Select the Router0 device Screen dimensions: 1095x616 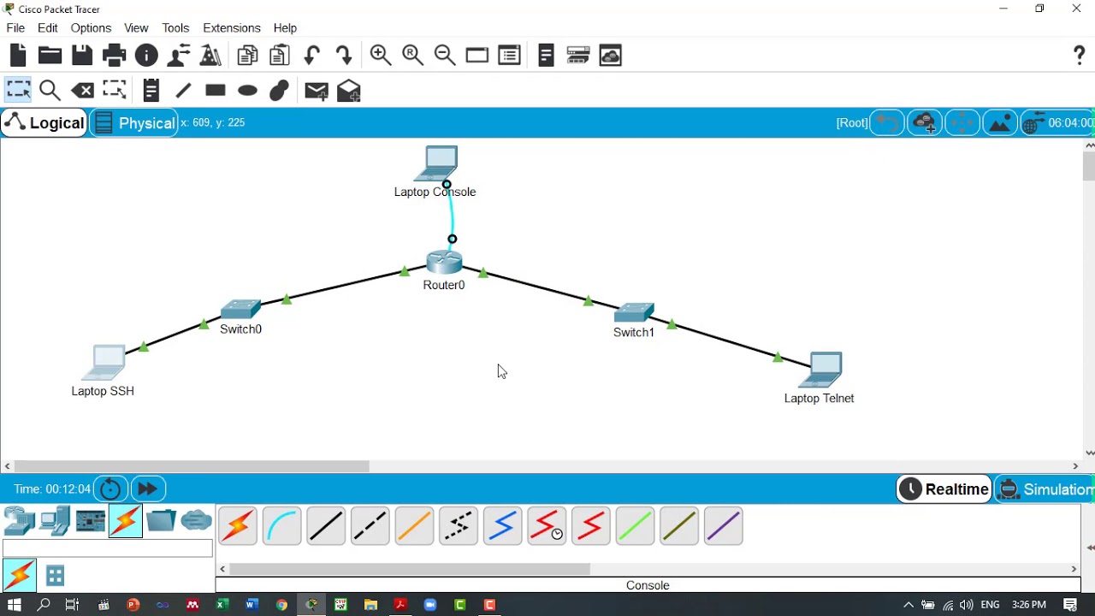coord(444,263)
